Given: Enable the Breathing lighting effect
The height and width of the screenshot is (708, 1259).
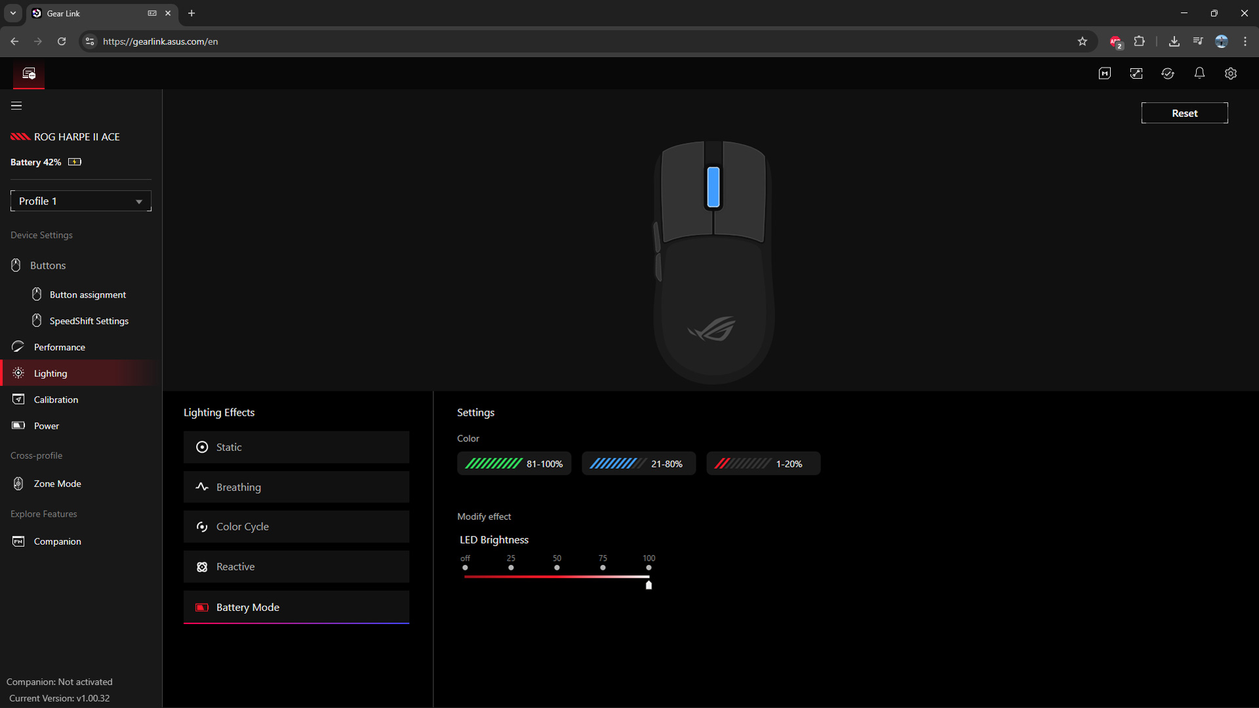Looking at the screenshot, I should [x=296, y=487].
